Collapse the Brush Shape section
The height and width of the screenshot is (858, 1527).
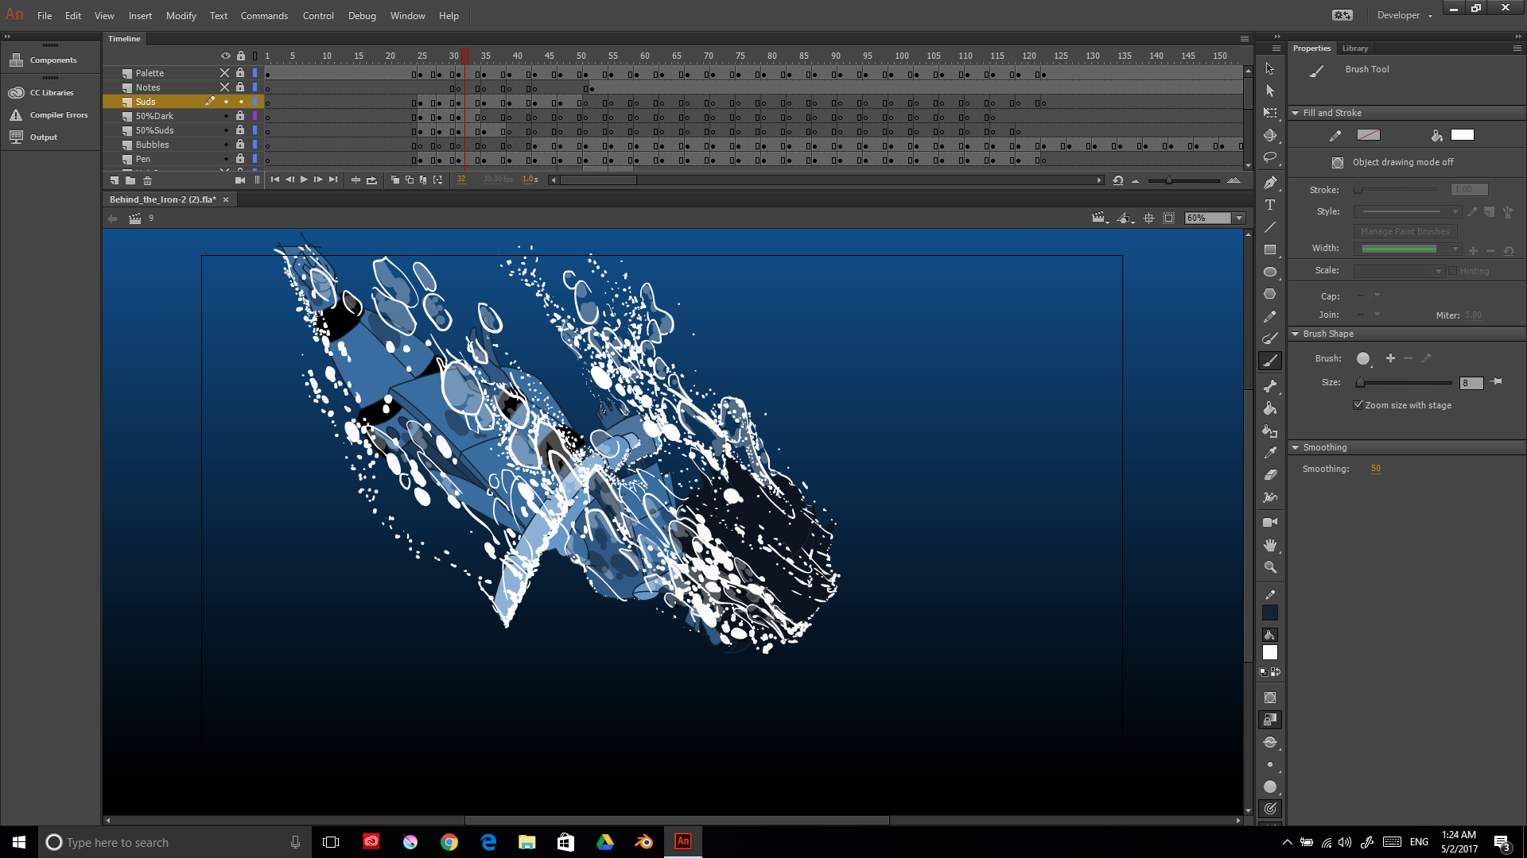pos(1295,334)
